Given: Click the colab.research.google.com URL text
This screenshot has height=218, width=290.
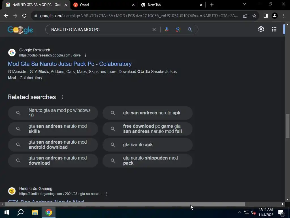Looking at the screenshot, I should coord(50,55).
